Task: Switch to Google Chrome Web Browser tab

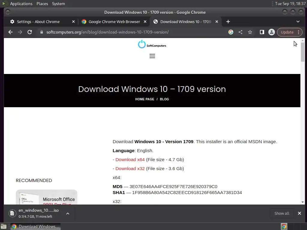Action: point(114,22)
